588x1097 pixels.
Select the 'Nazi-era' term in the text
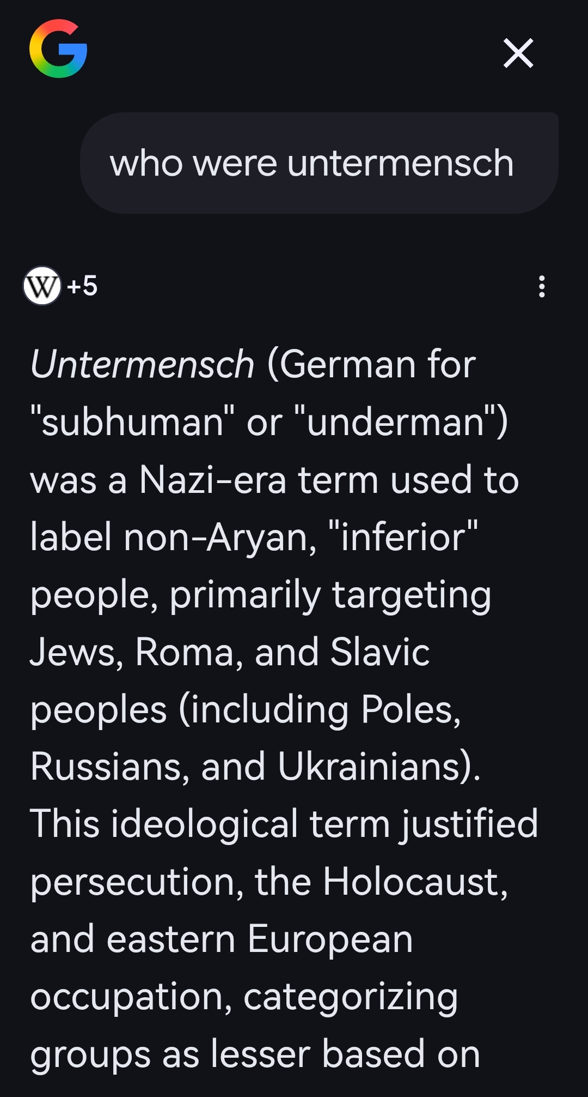click(212, 480)
